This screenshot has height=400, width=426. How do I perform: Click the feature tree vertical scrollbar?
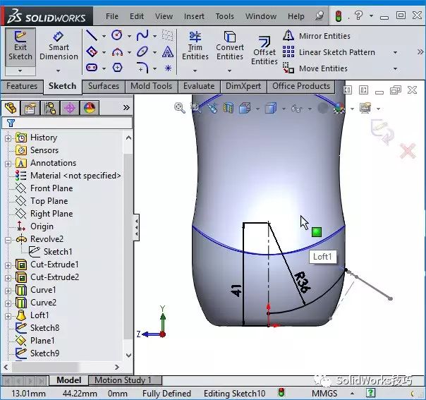click(x=128, y=246)
